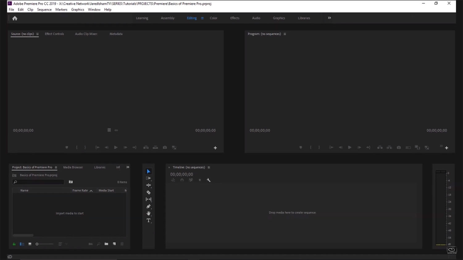The image size is (463, 260).
Task: Open Timeline panel menu
Action: pyautogui.click(x=209, y=167)
